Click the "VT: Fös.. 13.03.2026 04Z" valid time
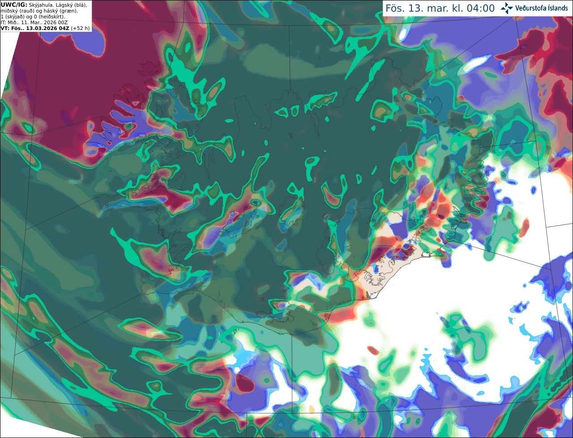This screenshot has height=438, width=573. (x=35, y=28)
